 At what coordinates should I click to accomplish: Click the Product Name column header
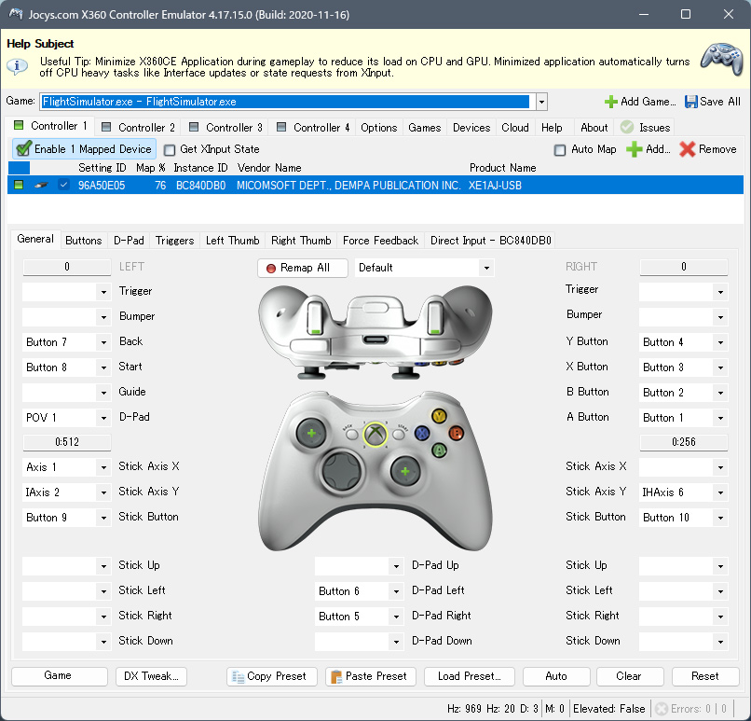pyautogui.click(x=503, y=168)
